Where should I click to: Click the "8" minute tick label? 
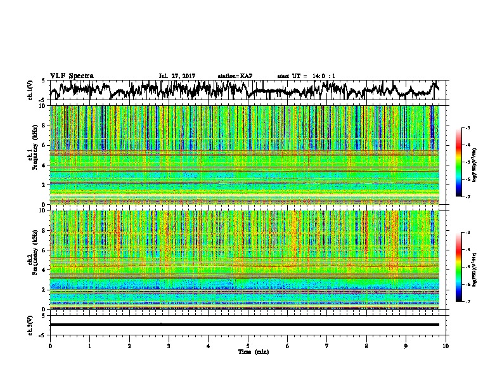(x=366, y=346)
